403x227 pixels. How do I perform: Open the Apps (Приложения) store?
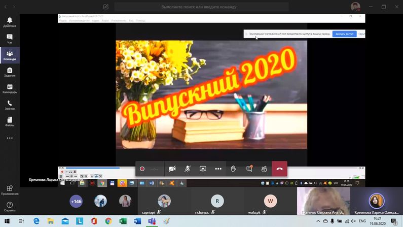(x=10, y=190)
